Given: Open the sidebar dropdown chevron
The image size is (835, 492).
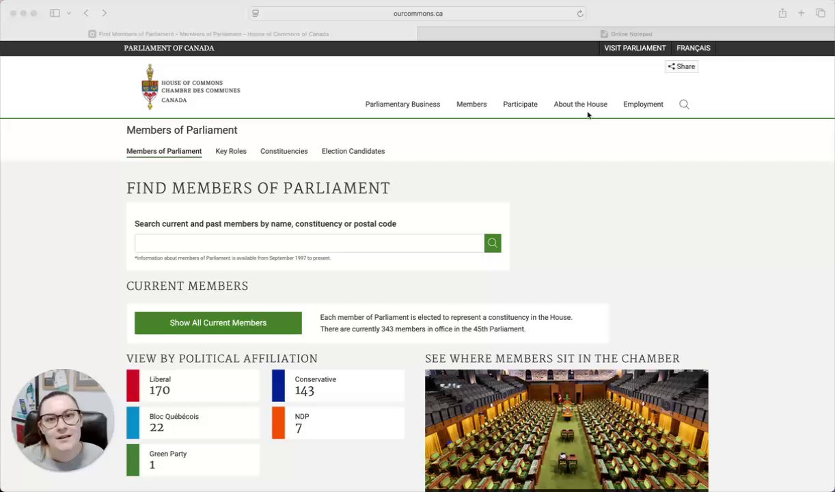Looking at the screenshot, I should click(68, 13).
